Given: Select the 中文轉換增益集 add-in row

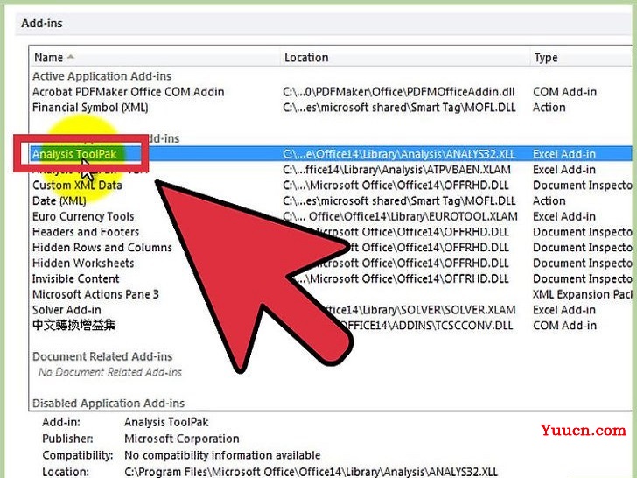Looking at the screenshot, I should coord(332,326).
